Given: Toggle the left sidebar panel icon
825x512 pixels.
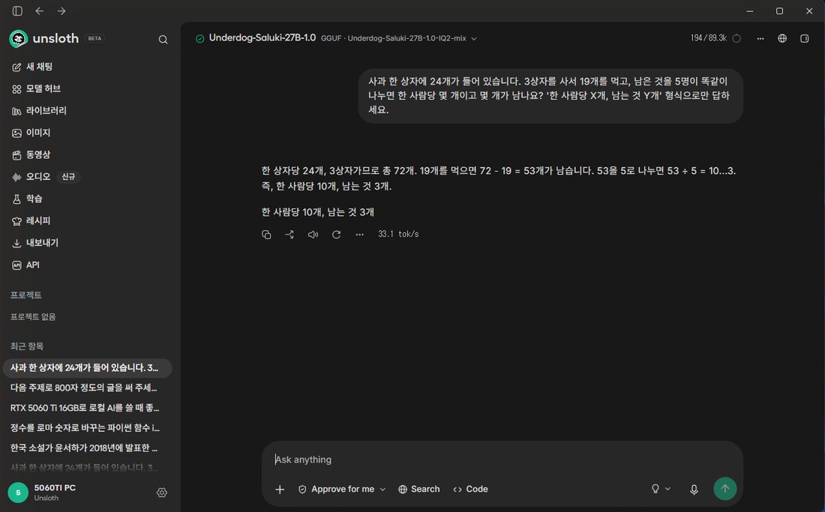Looking at the screenshot, I should point(17,11).
